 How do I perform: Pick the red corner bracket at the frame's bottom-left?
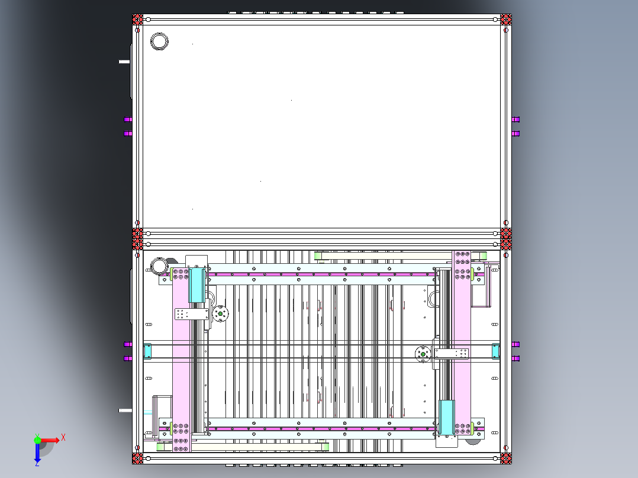click(137, 458)
